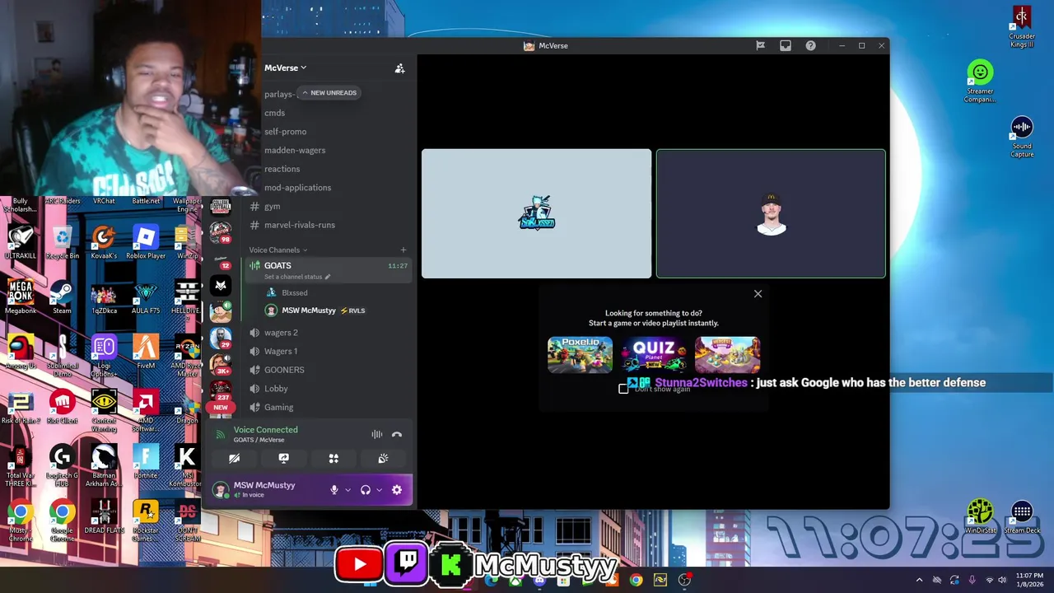Open Voice Connected connection details
This screenshot has width=1054, height=593.
pos(265,430)
